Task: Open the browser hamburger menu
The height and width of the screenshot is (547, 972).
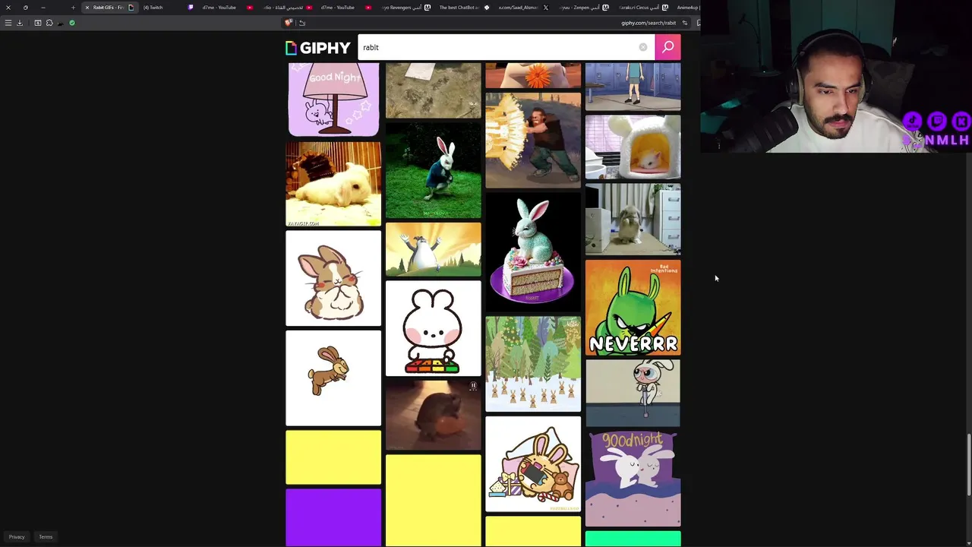Action: pos(8,23)
